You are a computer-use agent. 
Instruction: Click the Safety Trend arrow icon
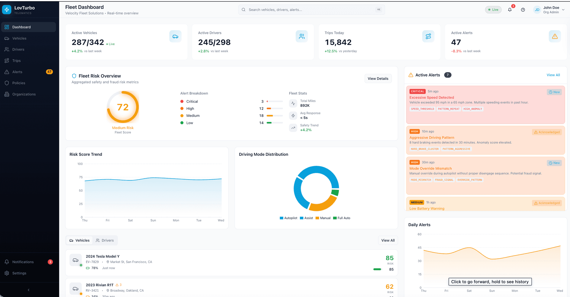point(293,128)
